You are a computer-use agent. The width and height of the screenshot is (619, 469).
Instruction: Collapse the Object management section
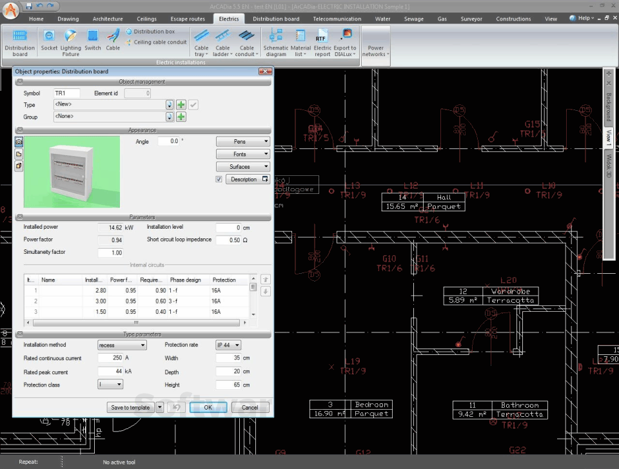(x=19, y=82)
